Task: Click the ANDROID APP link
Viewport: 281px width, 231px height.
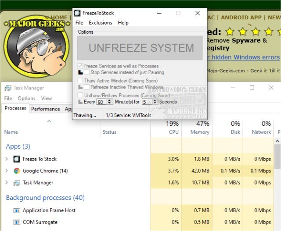Action: tap(241, 18)
